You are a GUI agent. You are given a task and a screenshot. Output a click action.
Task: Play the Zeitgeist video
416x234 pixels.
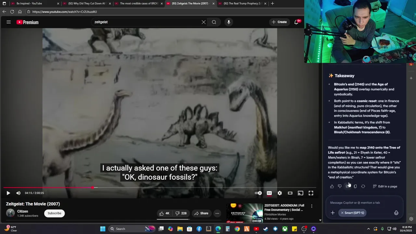tap(8, 193)
